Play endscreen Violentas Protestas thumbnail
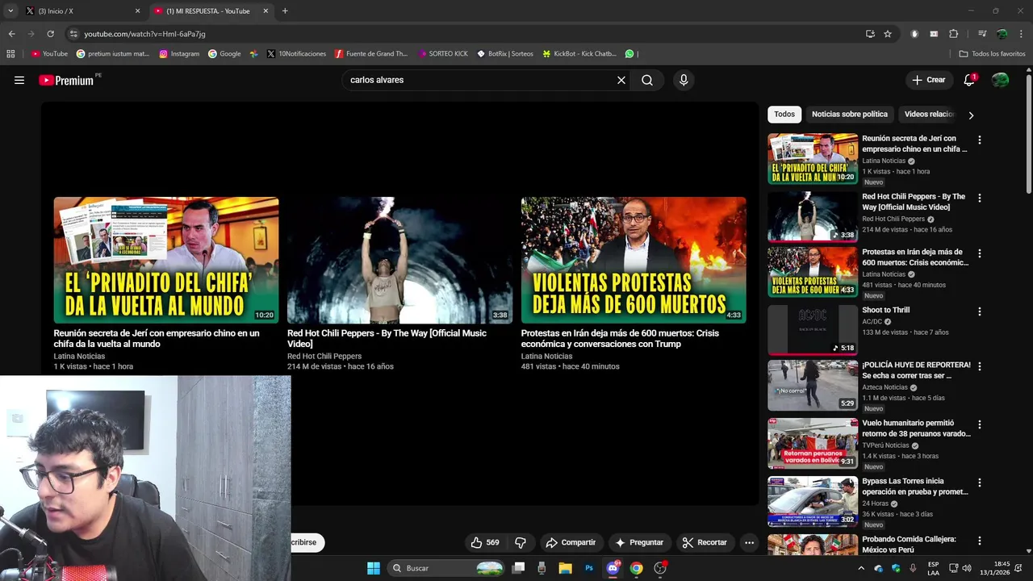Viewport: 1033px width, 581px height. (634, 260)
